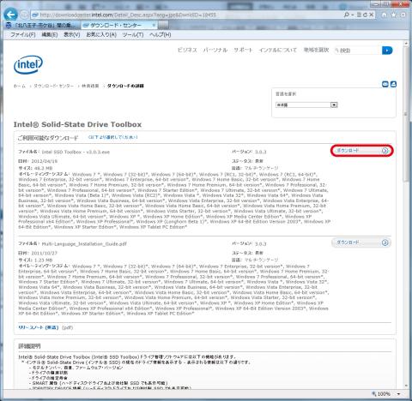Open the パーソナル navigation link

(215, 50)
